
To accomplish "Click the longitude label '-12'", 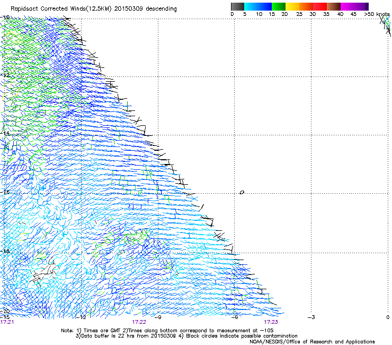I will pyautogui.click(x=81, y=317).
